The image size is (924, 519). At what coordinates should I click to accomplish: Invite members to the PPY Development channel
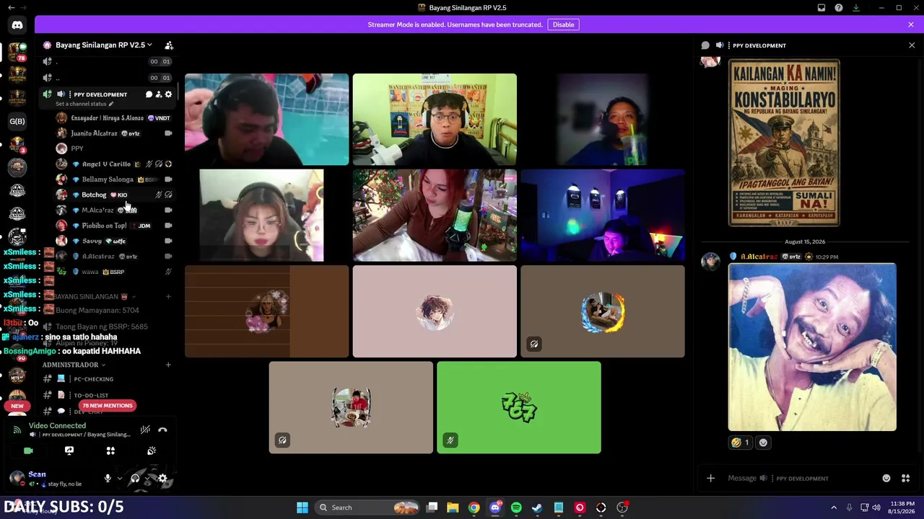[x=159, y=94]
